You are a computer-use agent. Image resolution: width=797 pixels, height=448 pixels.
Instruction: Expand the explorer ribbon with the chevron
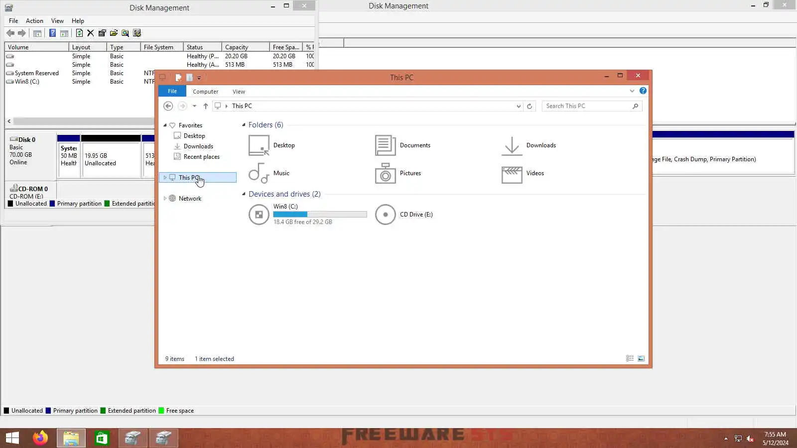tap(632, 91)
